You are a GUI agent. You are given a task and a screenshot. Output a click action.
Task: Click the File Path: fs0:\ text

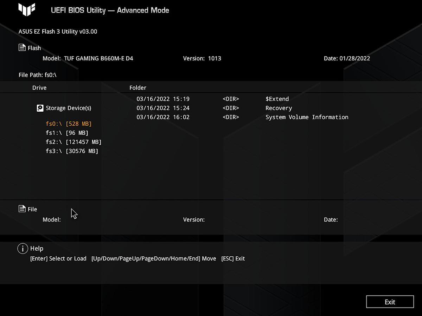tap(38, 75)
